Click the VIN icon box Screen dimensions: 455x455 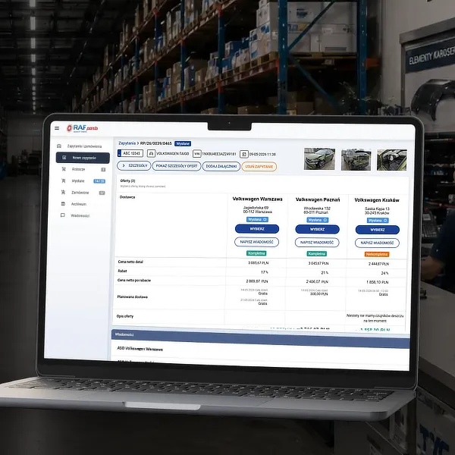[196, 153]
